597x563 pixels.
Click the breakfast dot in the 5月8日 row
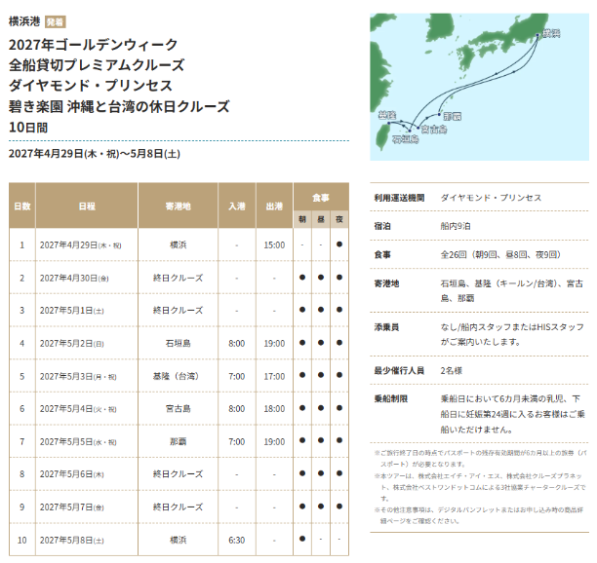pyautogui.click(x=302, y=539)
